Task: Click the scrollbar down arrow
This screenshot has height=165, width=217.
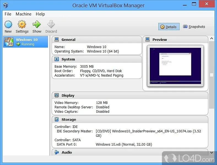Action: pos(211,153)
